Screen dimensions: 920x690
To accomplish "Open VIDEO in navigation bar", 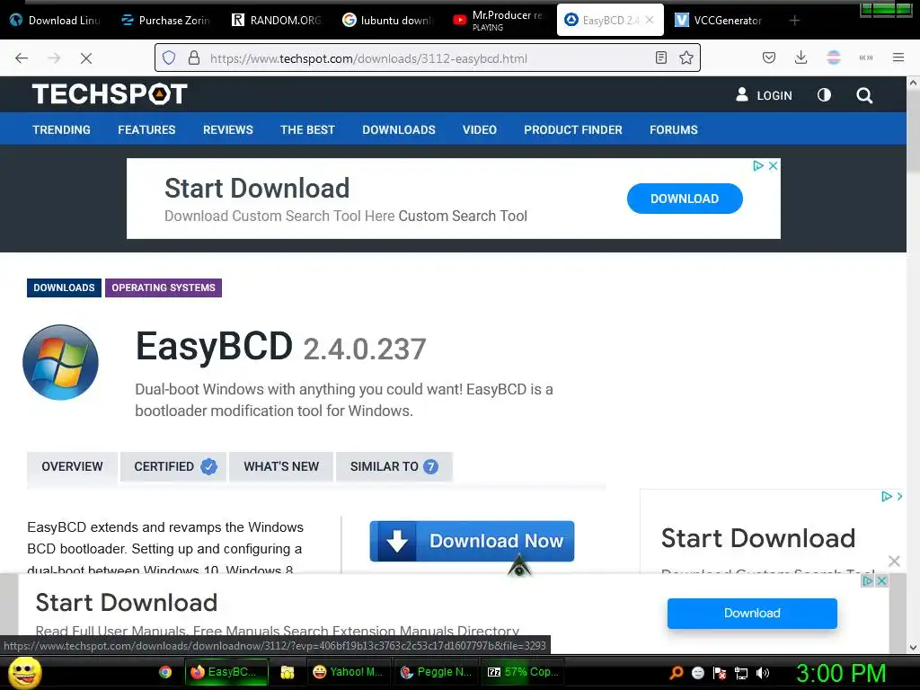I will point(480,129).
